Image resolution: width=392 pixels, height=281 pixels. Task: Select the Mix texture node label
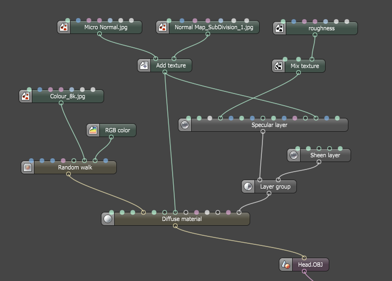(x=305, y=66)
